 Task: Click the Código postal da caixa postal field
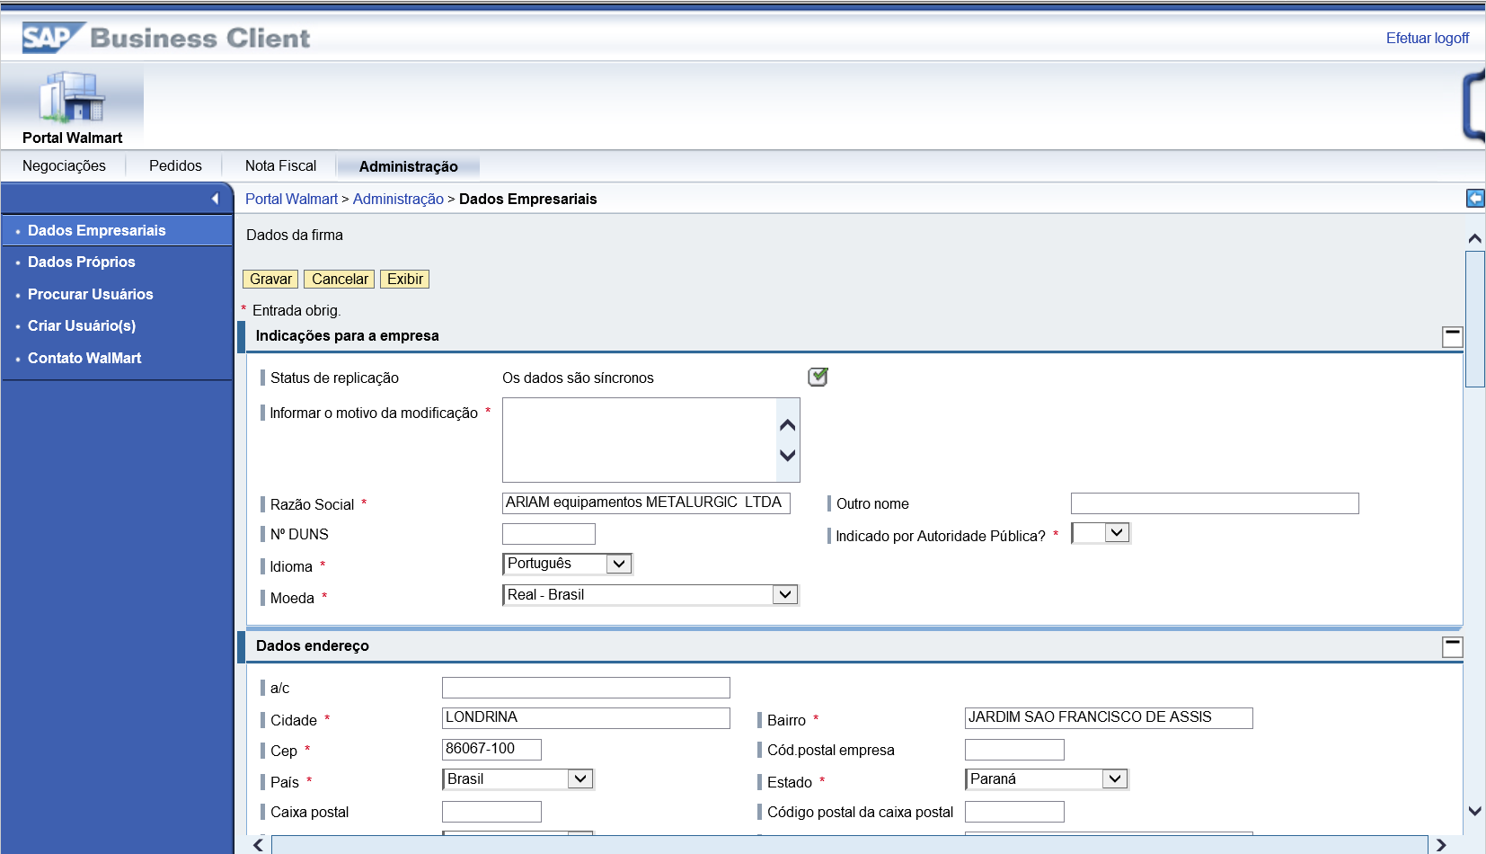pyautogui.click(x=1014, y=812)
